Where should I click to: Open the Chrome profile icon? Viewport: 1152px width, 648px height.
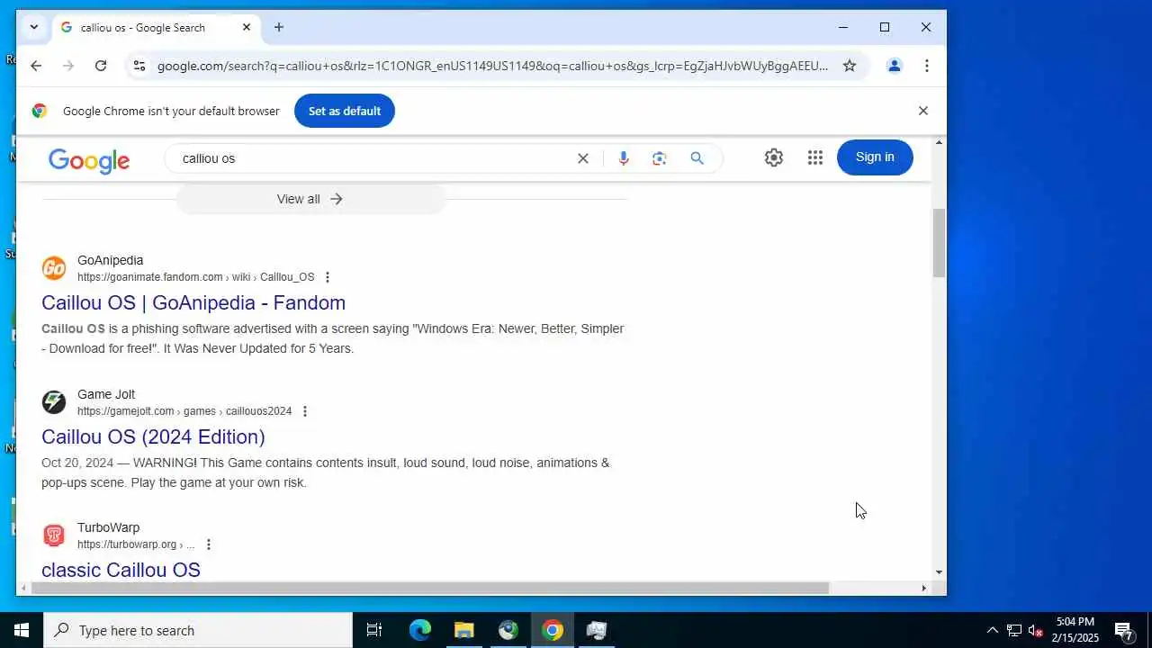pyautogui.click(x=895, y=66)
